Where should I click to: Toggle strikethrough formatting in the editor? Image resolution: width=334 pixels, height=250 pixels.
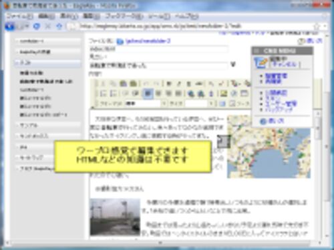tap(198, 83)
